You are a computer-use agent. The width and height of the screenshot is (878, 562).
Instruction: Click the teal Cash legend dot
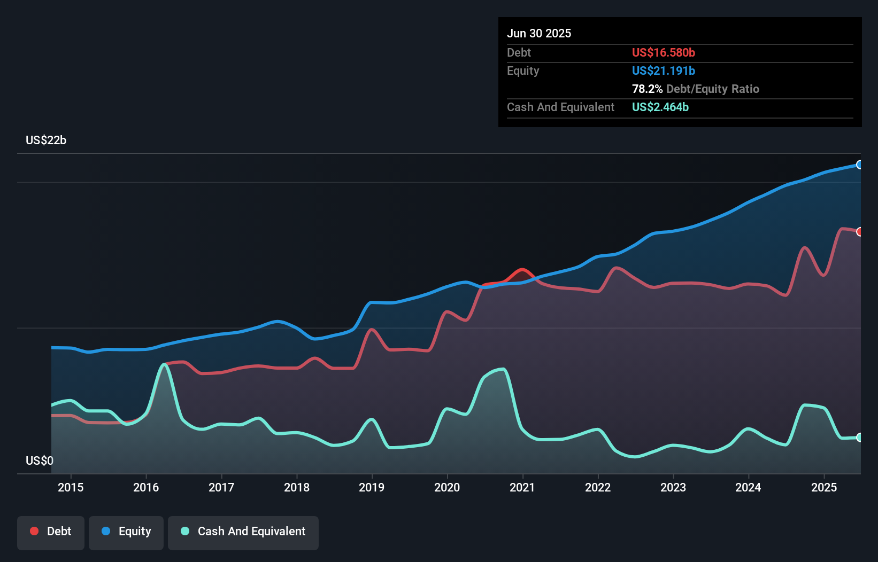click(x=185, y=531)
